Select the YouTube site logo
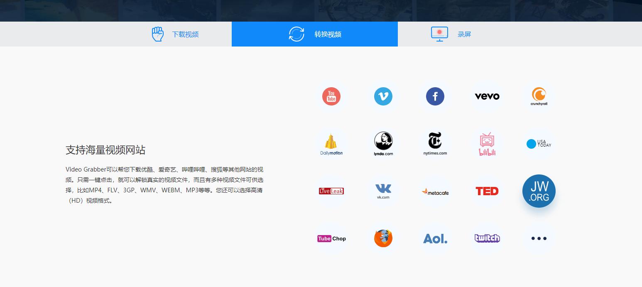 pos(331,96)
